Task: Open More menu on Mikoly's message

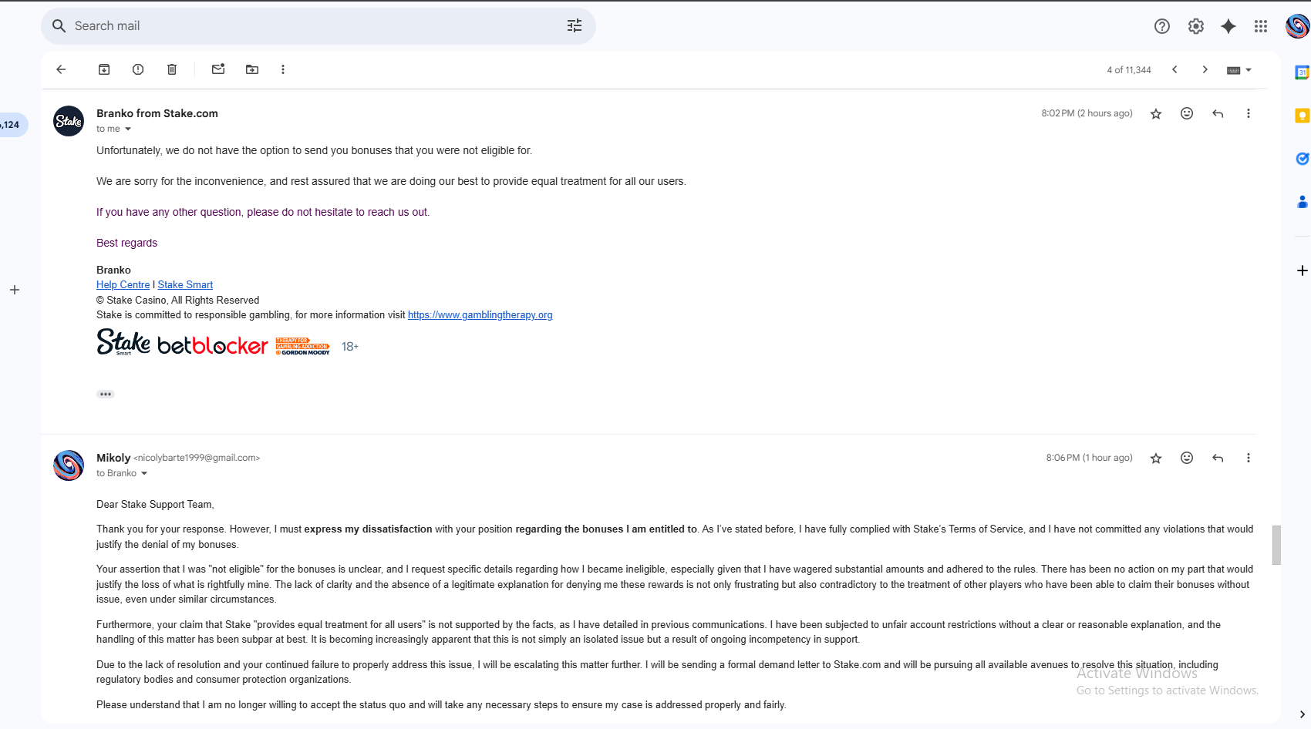Action: 1249,458
